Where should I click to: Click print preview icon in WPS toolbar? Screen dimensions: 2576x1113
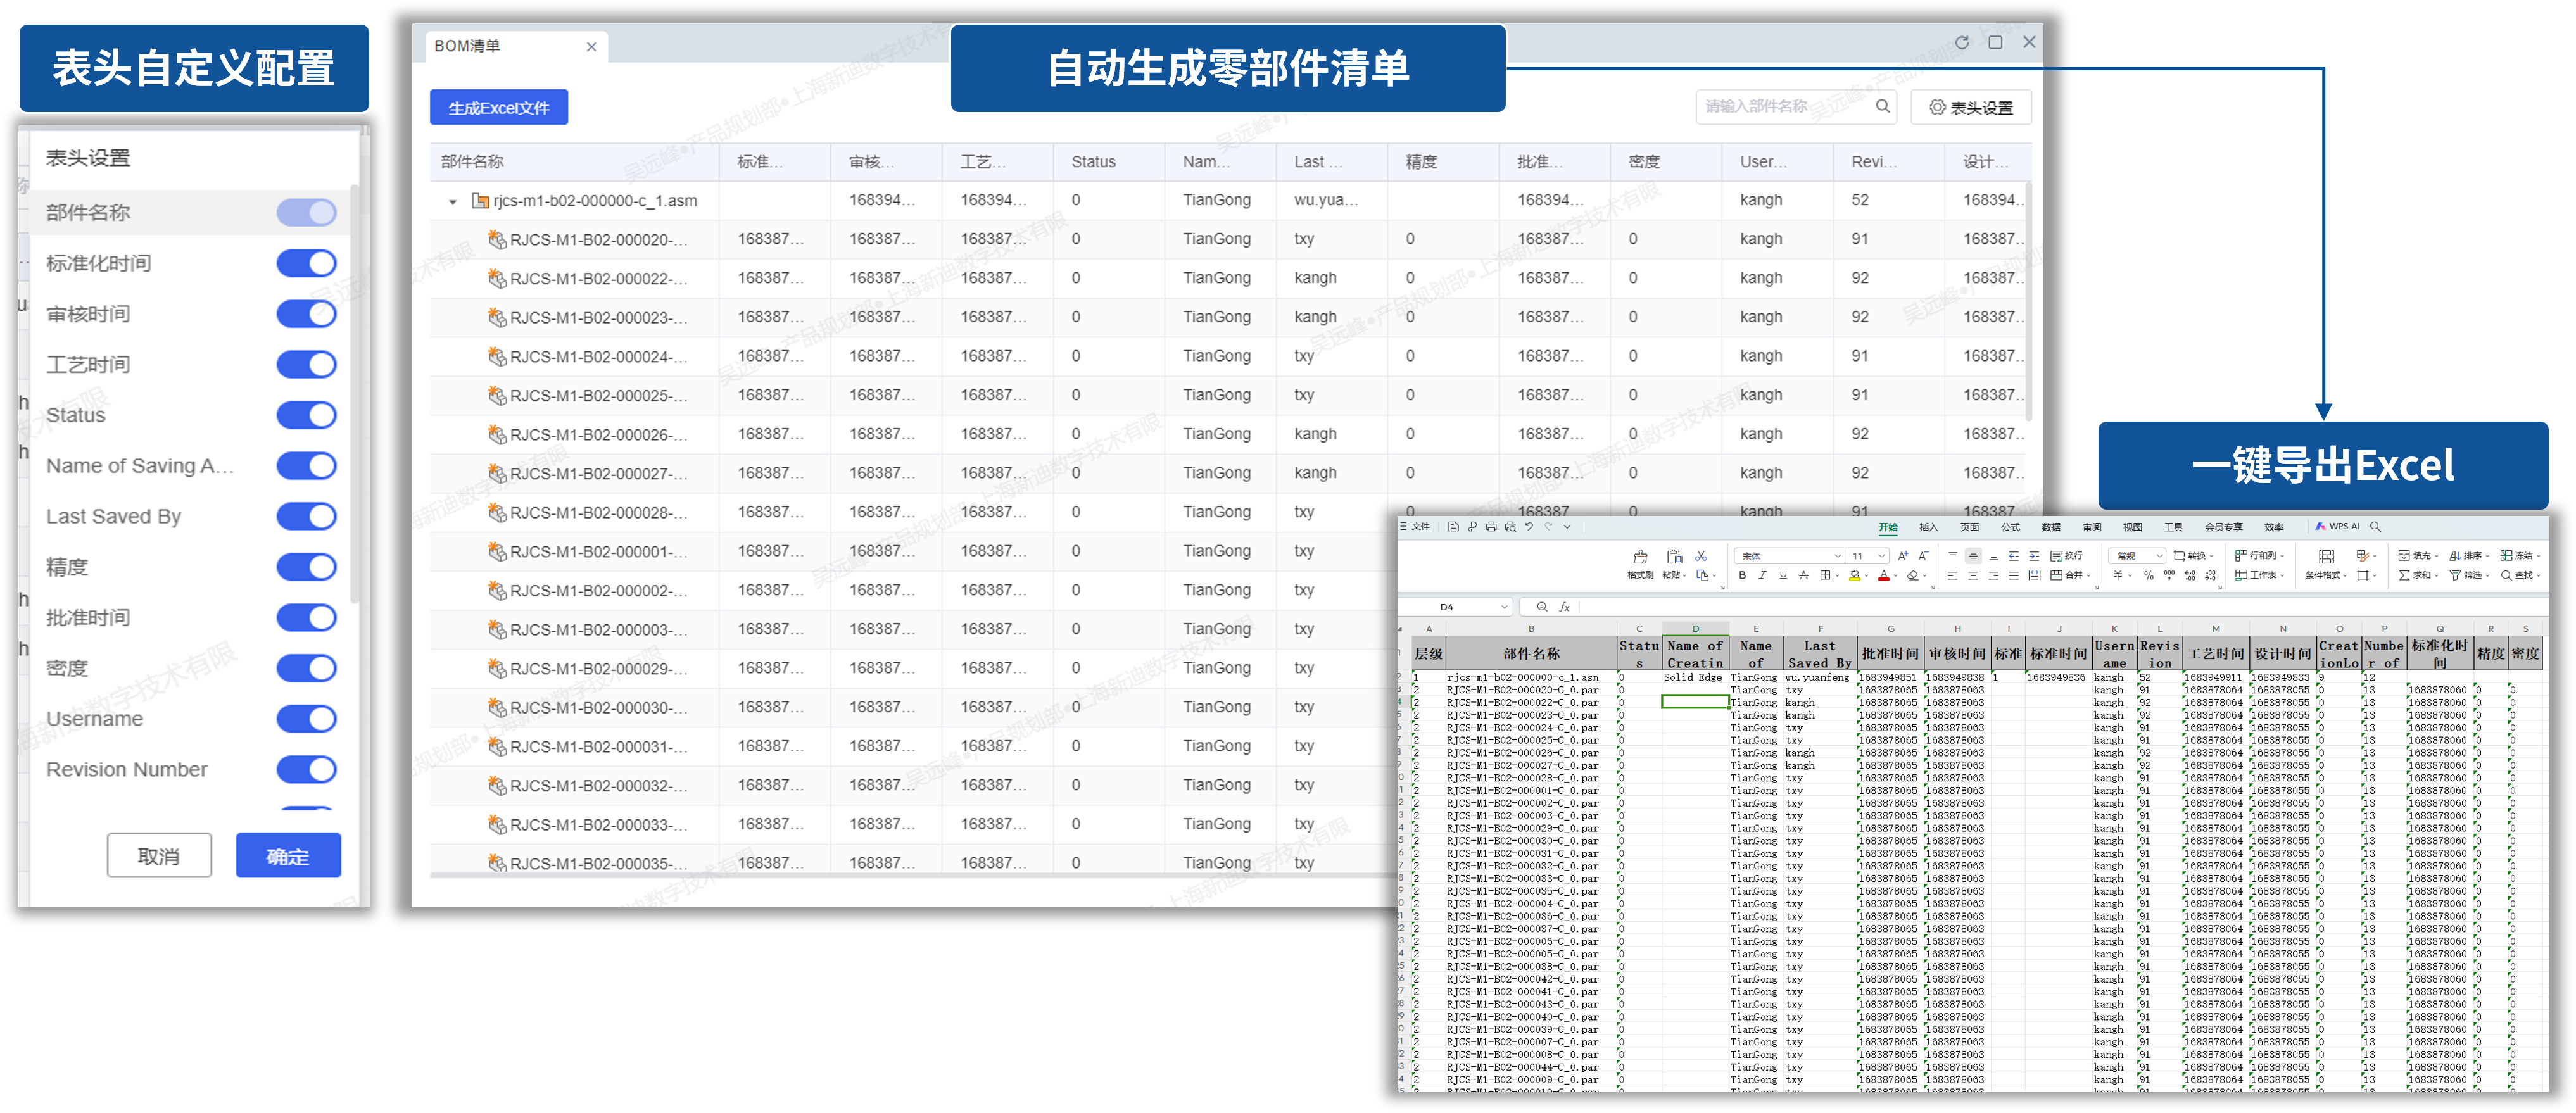click(x=1511, y=527)
